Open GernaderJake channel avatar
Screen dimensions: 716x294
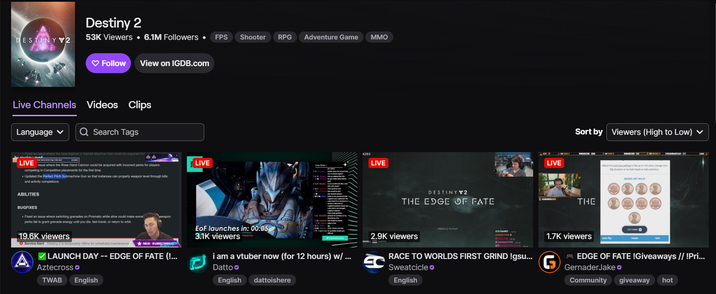pos(550,262)
